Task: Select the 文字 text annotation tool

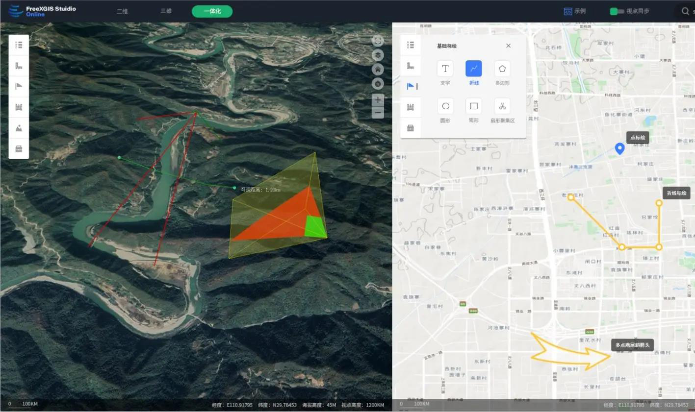Action: pyautogui.click(x=445, y=69)
